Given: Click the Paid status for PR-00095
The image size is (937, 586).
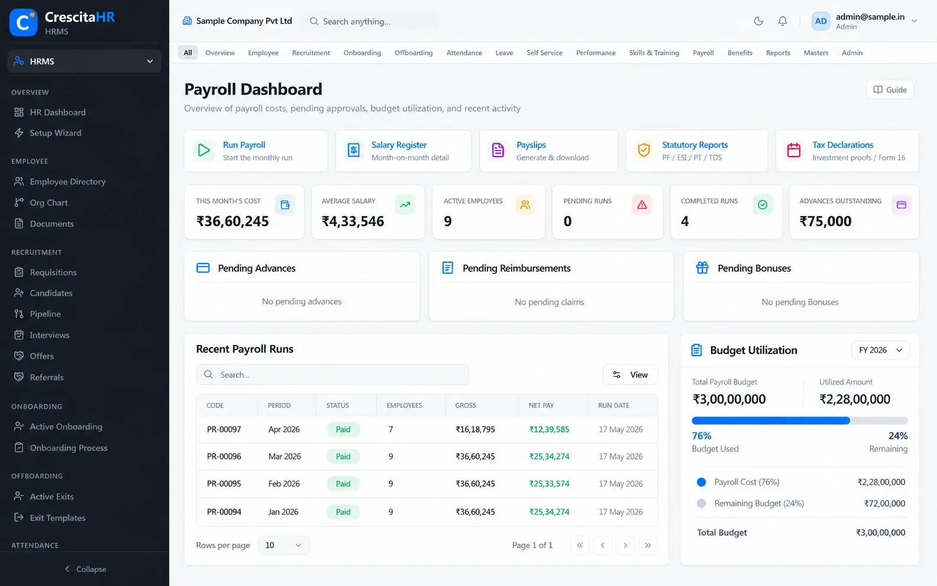Looking at the screenshot, I should 343,484.
